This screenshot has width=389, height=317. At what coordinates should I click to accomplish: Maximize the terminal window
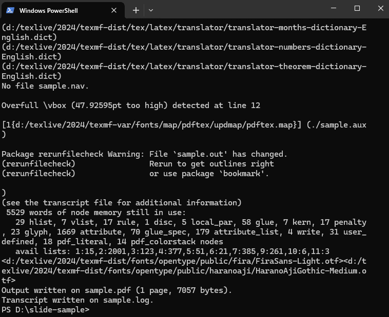pyautogui.click(x=357, y=8)
